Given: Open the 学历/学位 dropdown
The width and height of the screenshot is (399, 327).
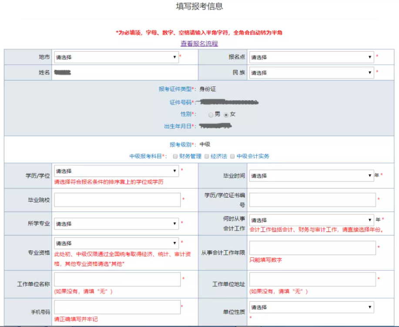Looking at the screenshot, I should (x=116, y=171).
